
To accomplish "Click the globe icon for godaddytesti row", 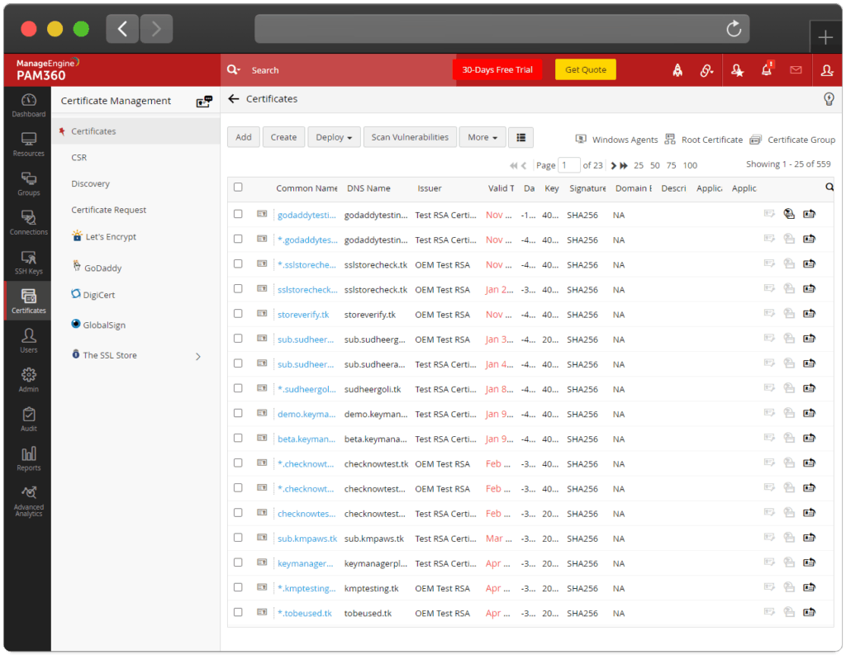I will [789, 214].
